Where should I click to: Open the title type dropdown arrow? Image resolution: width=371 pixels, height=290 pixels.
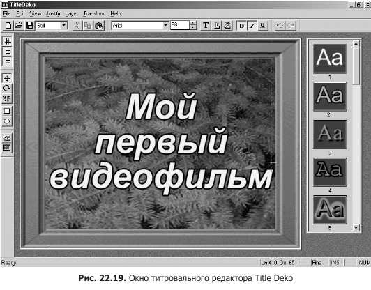coord(63,25)
